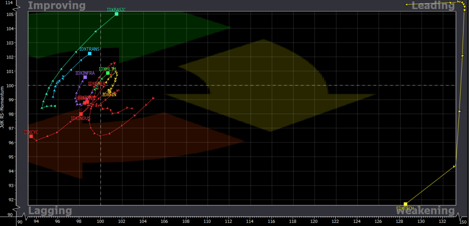Click the 110 tick on horizontal axis
Viewport: 469px width, 226px height.
coord(207,222)
